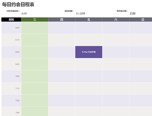
Task: Select the 四 day header
Action: coord(62,19)
